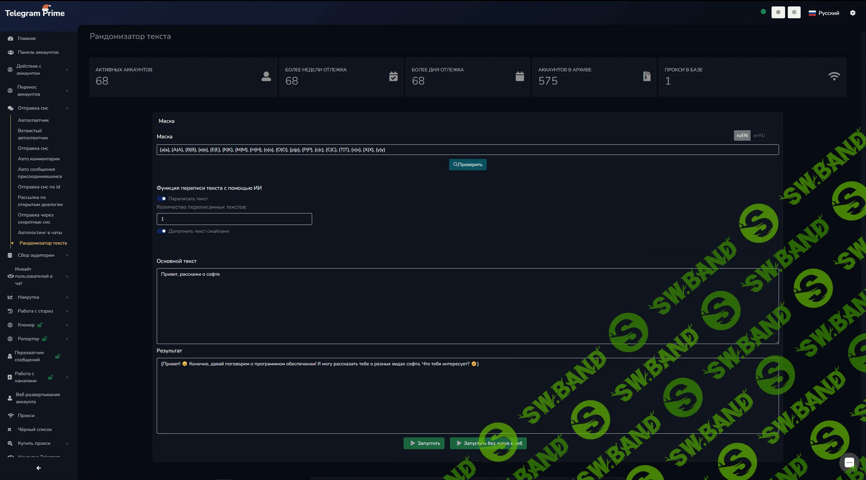Click the X icon beside Чёрный список
The image size is (866, 480).
(9, 429)
